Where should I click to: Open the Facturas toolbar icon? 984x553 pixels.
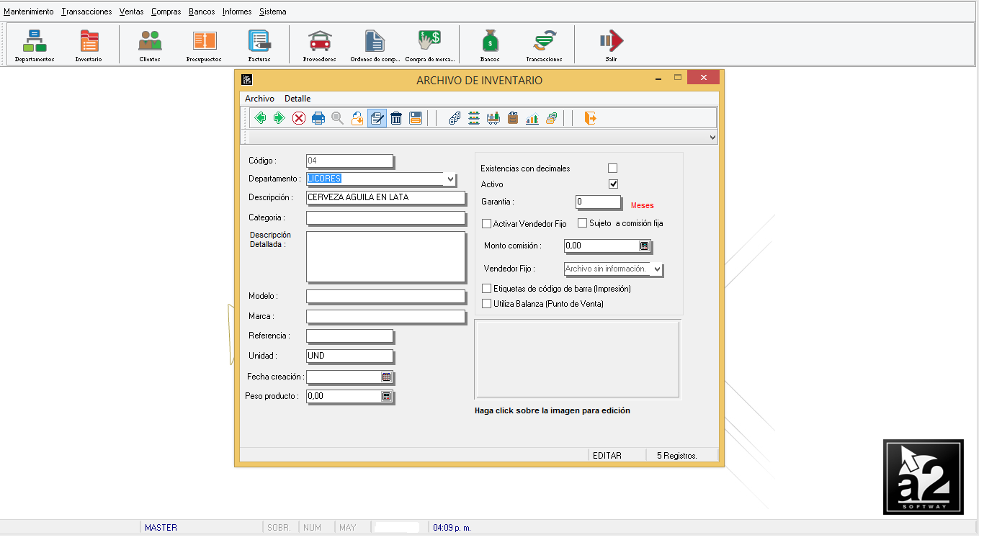pos(259,45)
